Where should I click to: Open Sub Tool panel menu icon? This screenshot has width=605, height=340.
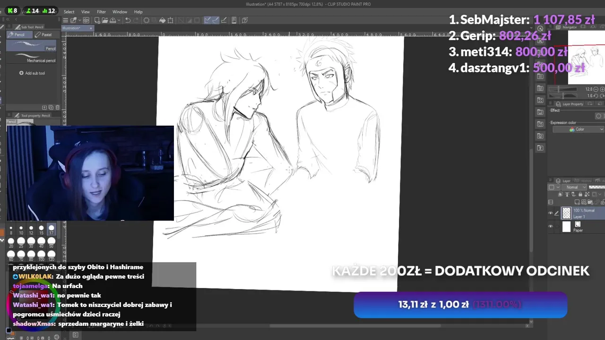point(9,27)
